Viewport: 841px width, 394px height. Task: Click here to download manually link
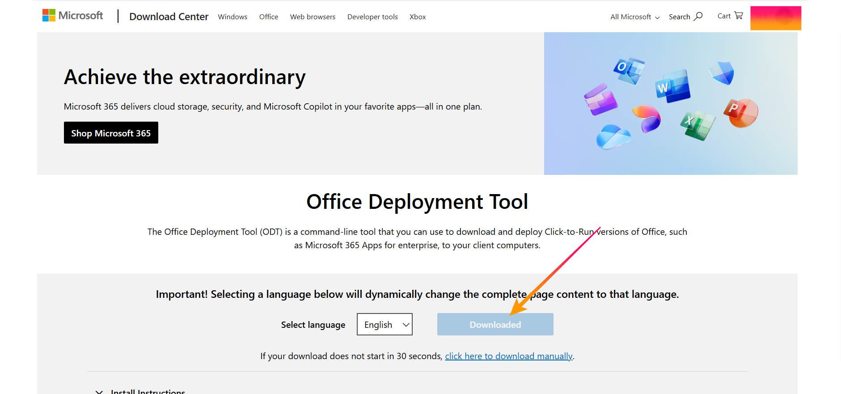[x=509, y=356]
